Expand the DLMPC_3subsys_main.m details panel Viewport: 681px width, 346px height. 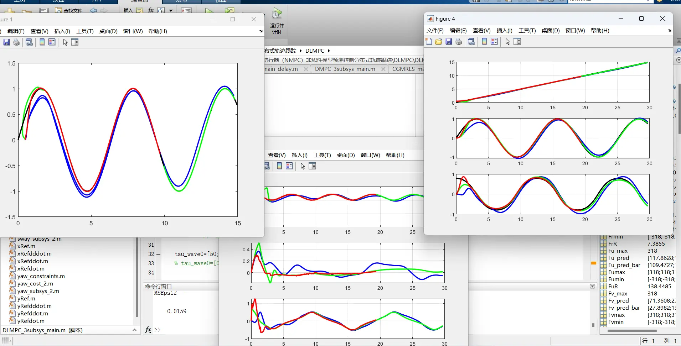pyautogui.click(x=134, y=330)
